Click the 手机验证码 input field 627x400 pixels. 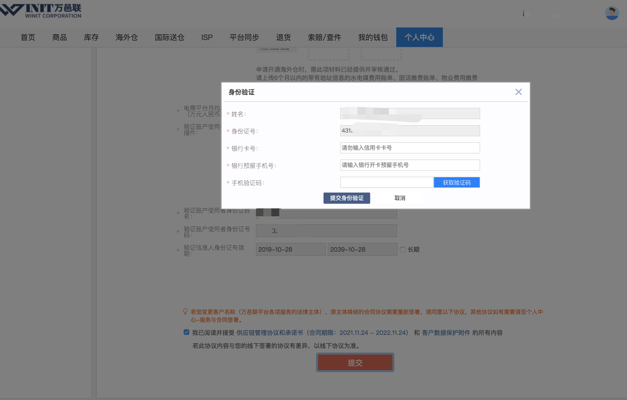(386, 182)
